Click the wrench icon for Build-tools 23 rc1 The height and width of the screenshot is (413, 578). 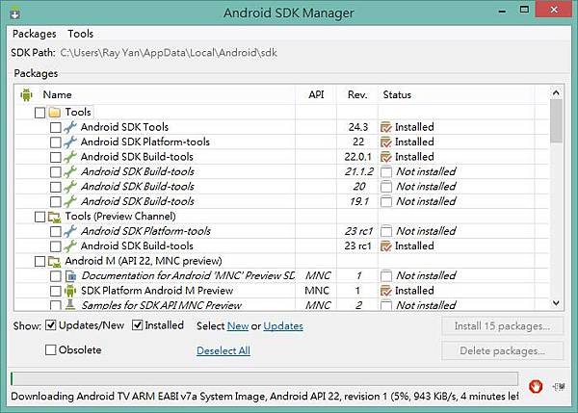click(70, 245)
